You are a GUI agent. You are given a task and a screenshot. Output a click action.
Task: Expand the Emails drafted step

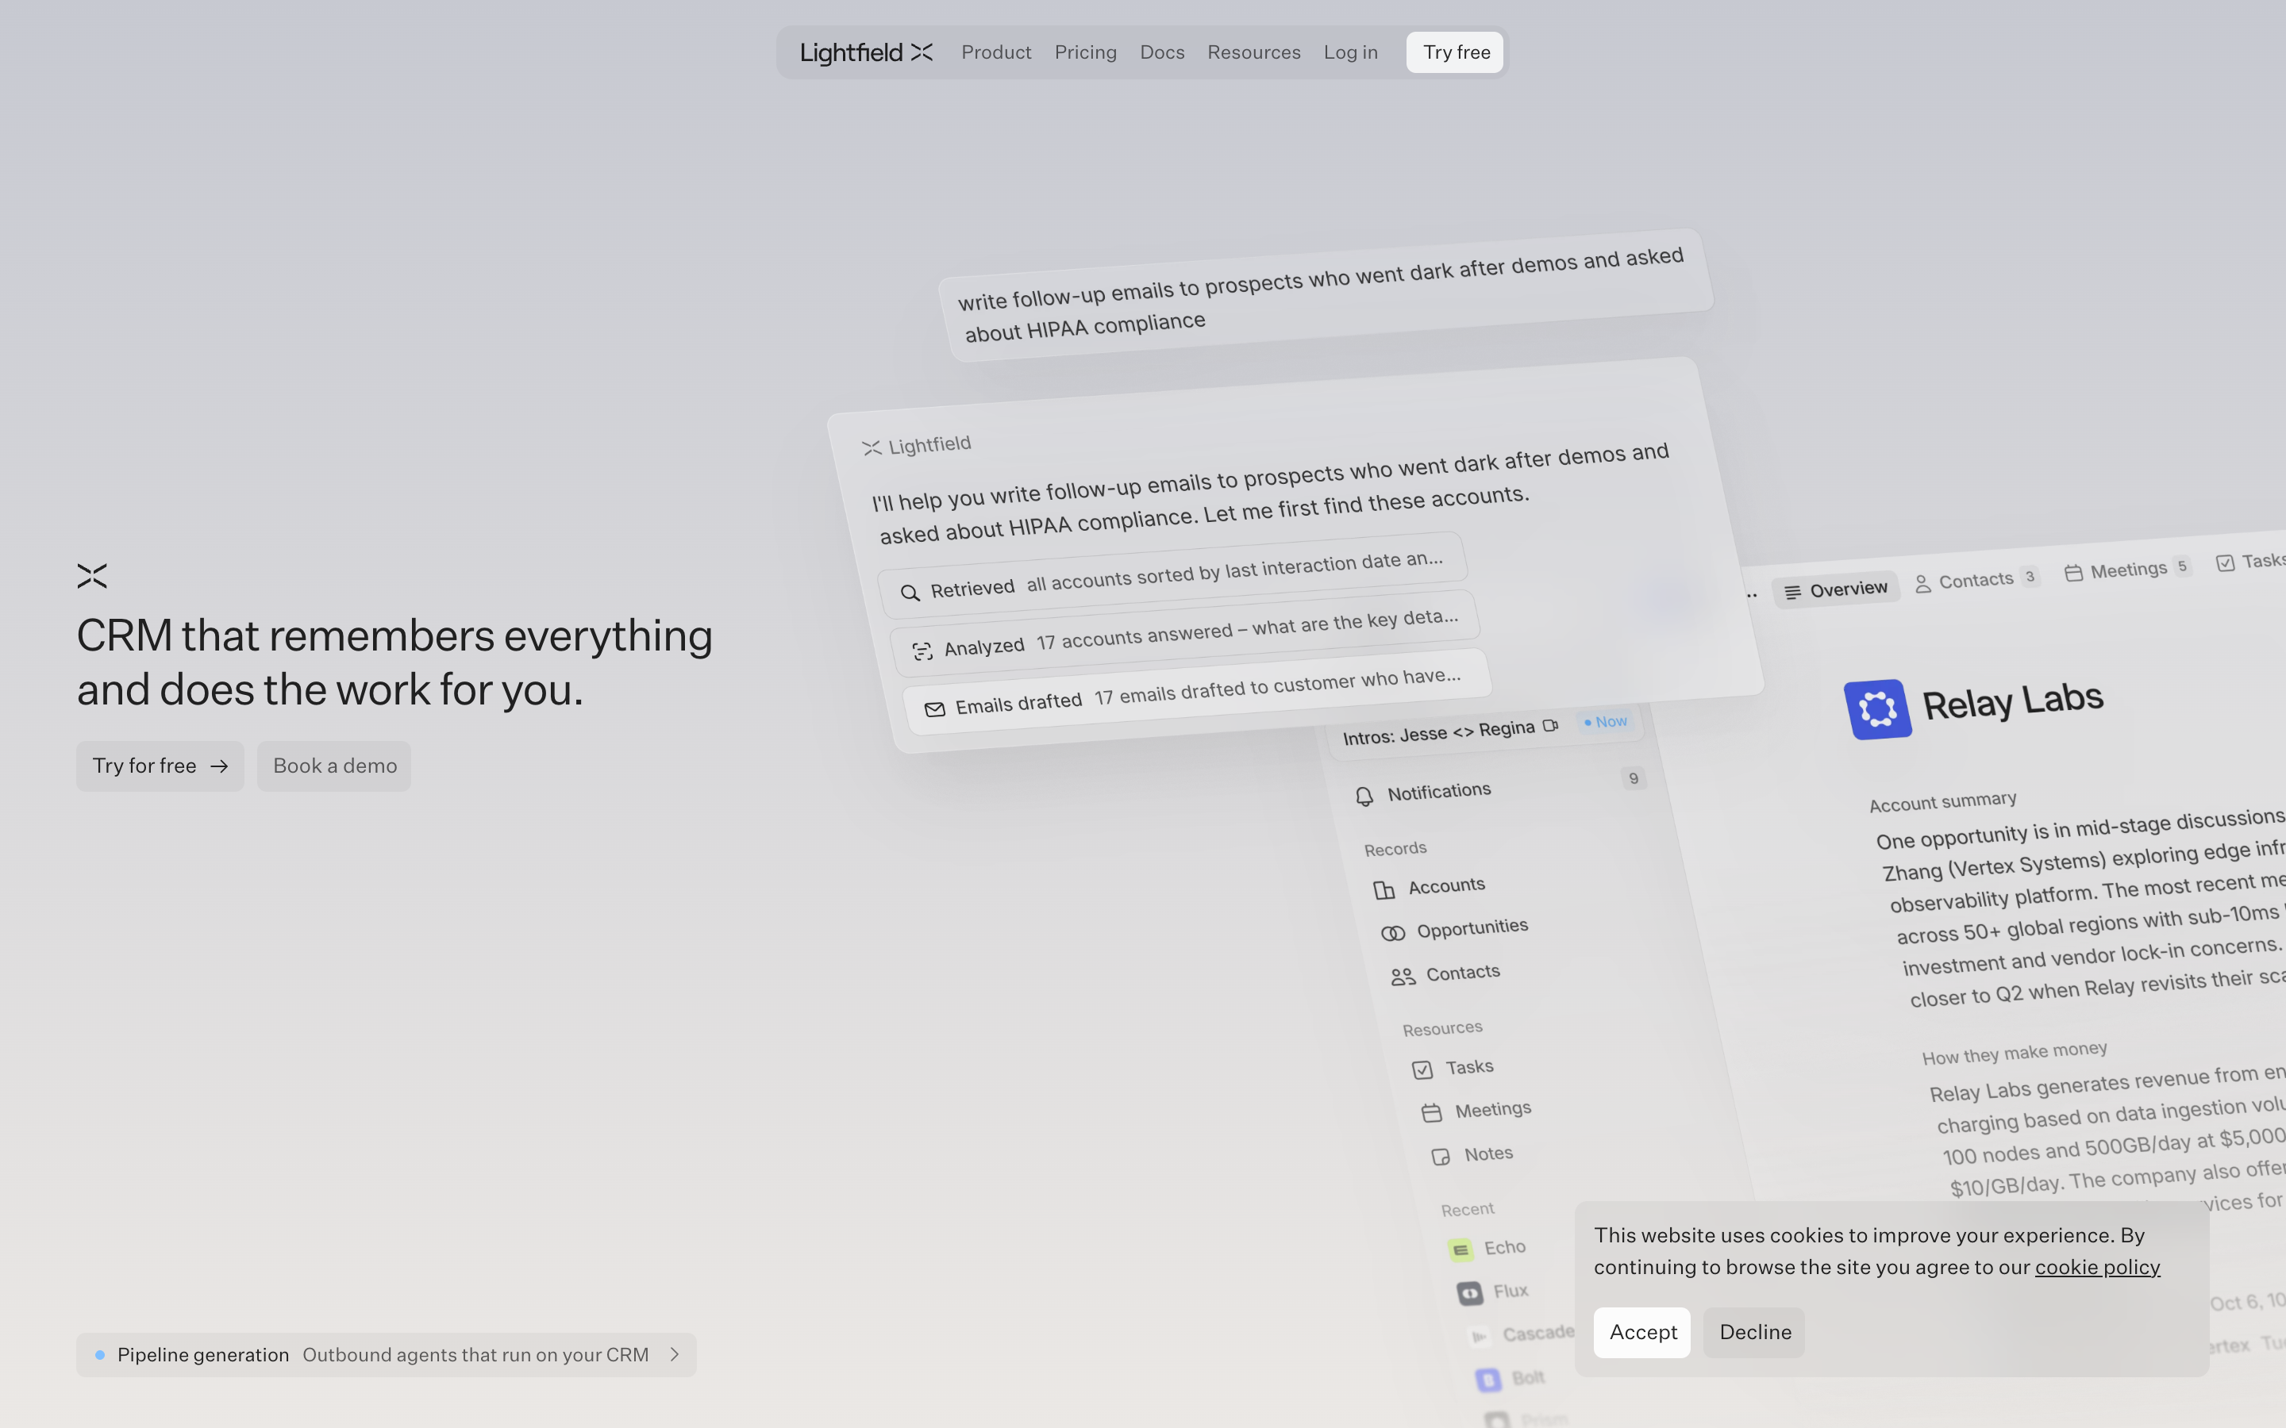click(1197, 691)
